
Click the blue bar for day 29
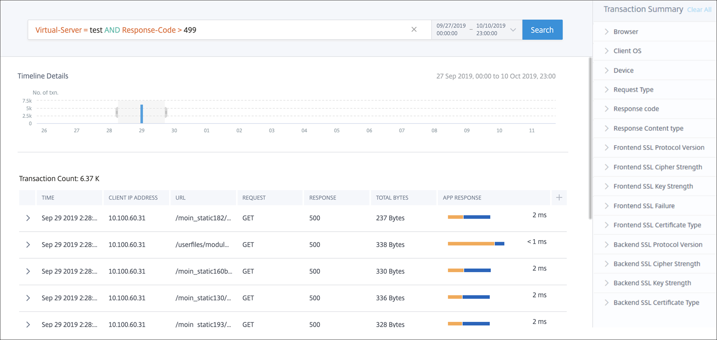point(141,114)
